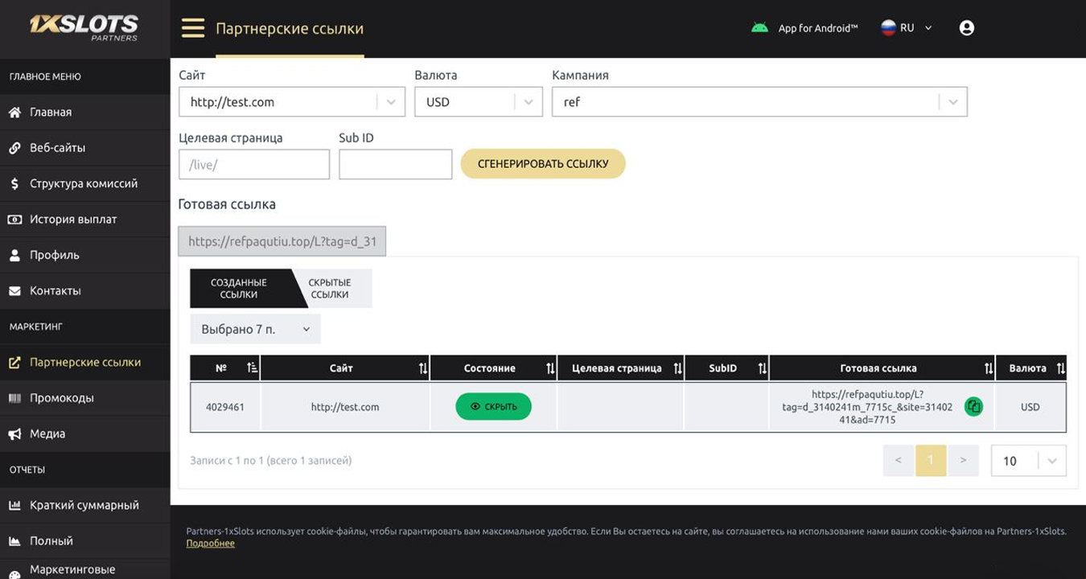Toggle the hamburger menu icon

[x=193, y=28]
